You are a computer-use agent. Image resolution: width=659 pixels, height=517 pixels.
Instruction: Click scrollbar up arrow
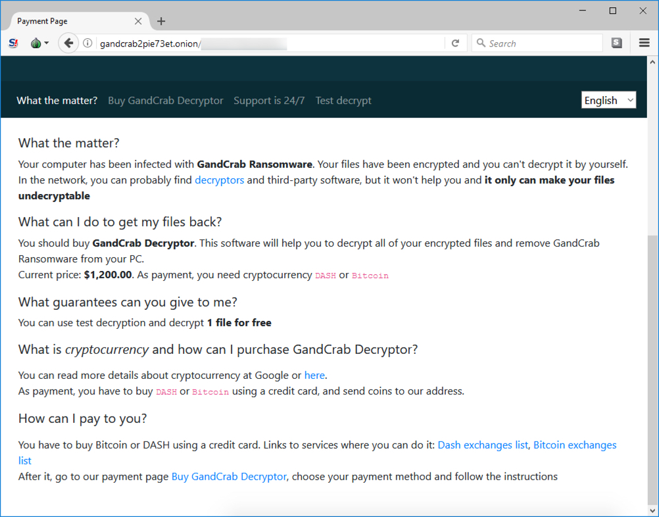click(x=652, y=62)
